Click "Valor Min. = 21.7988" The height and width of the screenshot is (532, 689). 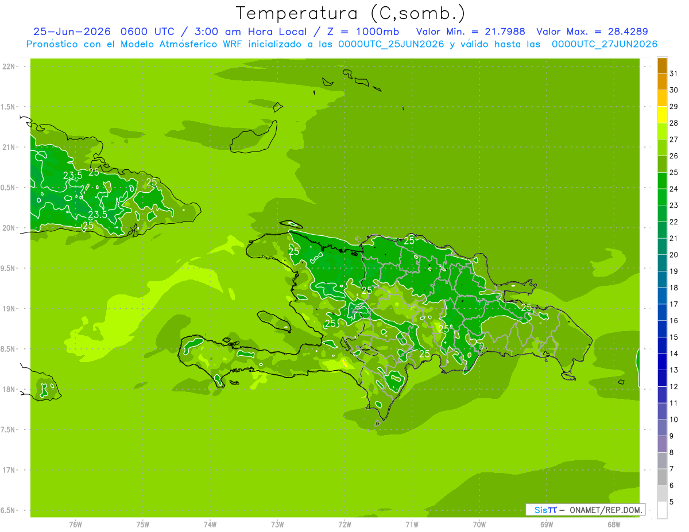(x=472, y=32)
